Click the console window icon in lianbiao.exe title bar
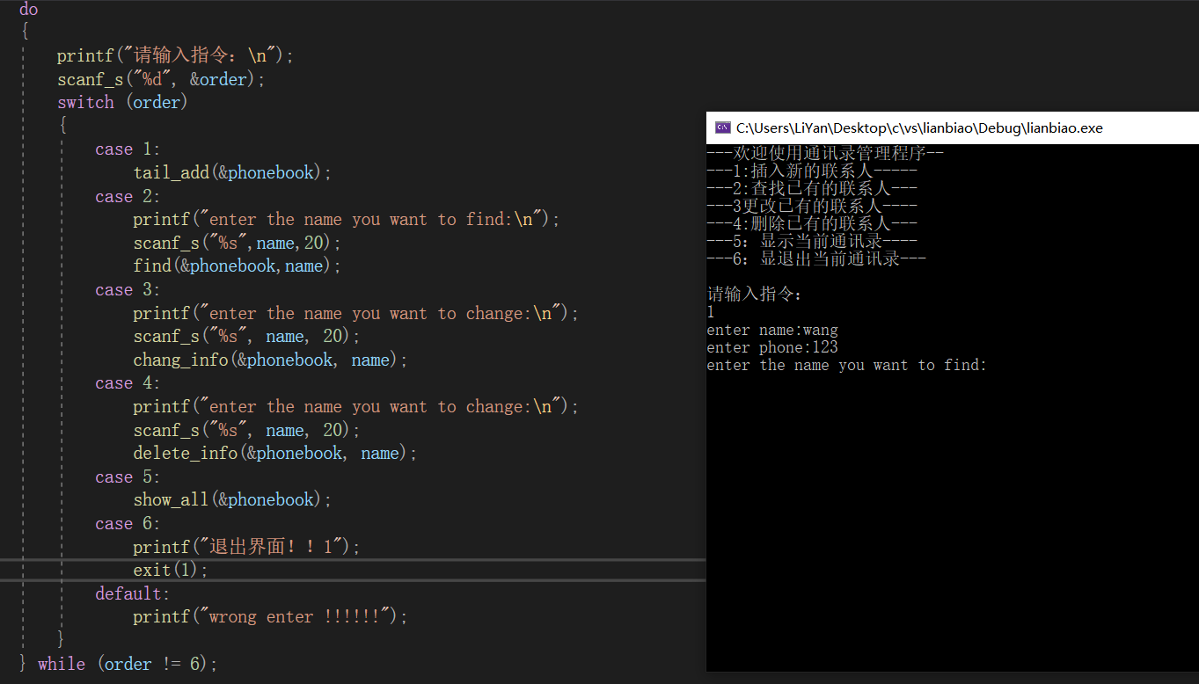 point(722,127)
